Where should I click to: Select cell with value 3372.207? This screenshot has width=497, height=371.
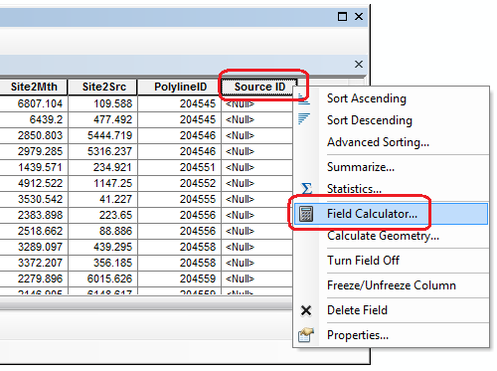pyautogui.click(x=34, y=263)
